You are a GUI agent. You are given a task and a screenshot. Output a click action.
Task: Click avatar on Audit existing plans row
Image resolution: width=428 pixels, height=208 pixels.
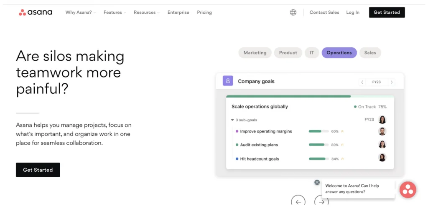[x=382, y=144]
